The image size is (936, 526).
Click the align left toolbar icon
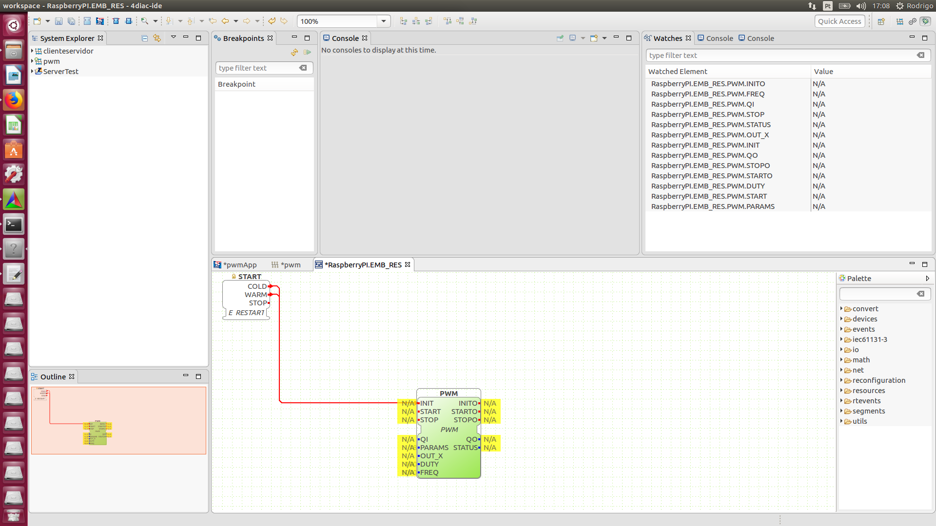pos(403,21)
